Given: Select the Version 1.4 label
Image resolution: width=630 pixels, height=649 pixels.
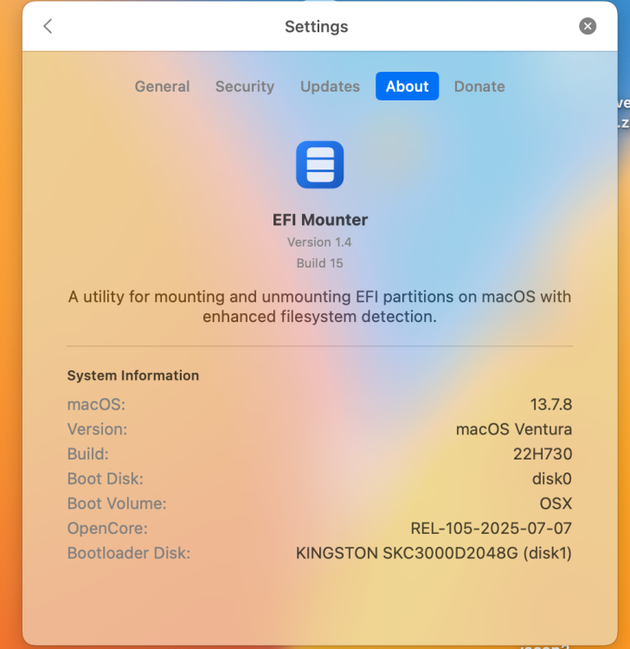Looking at the screenshot, I should [x=319, y=242].
